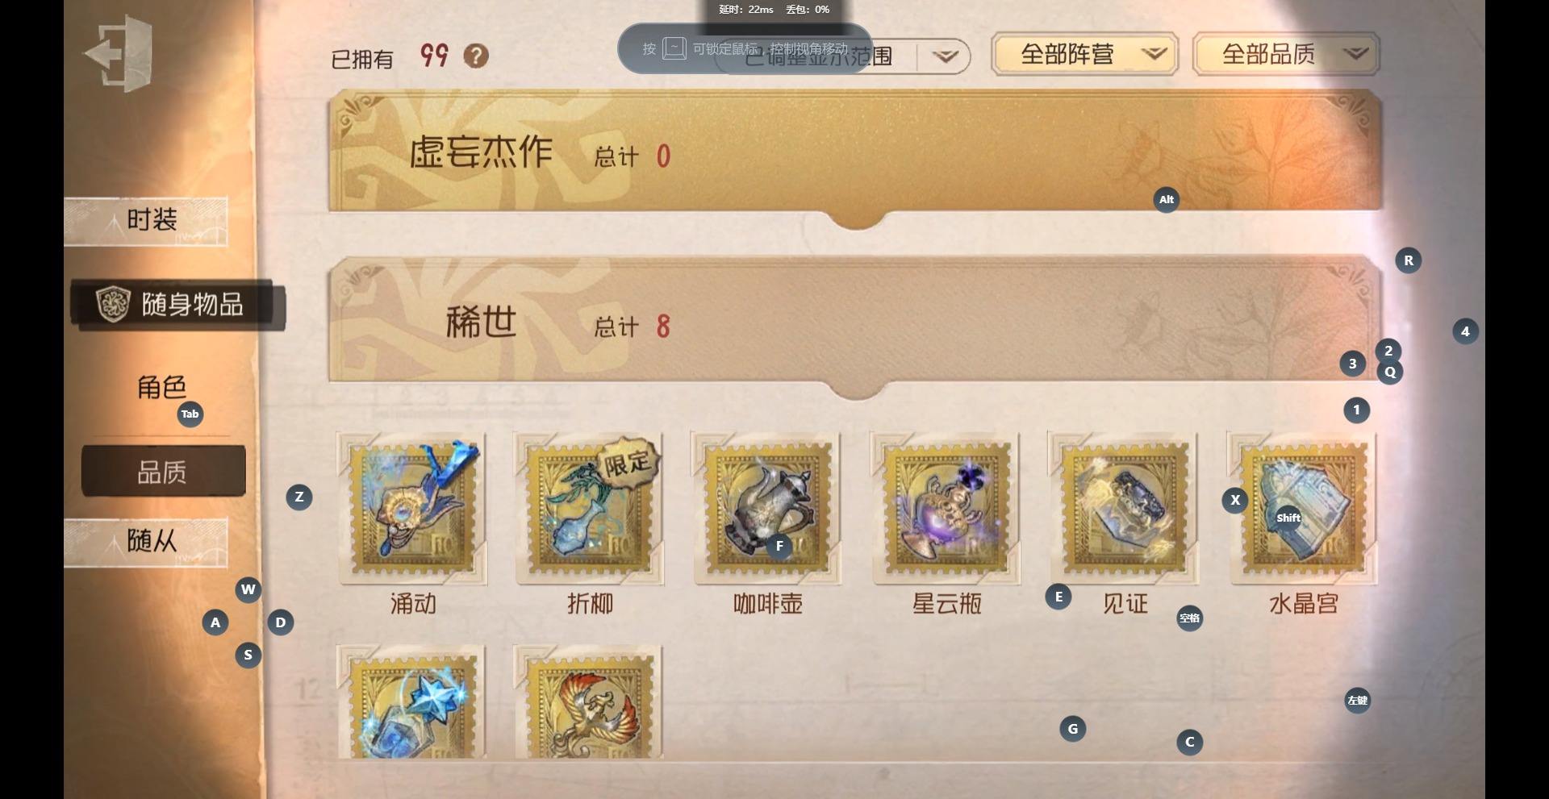This screenshot has height=799, width=1549.
Task: Choose the 水晶宫 accessory stamp
Action: (1303, 509)
